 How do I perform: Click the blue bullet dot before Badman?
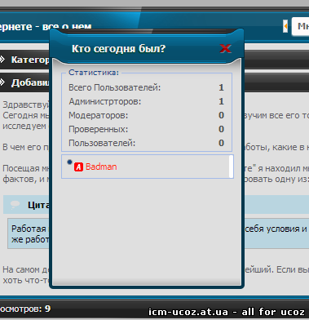[69, 162]
